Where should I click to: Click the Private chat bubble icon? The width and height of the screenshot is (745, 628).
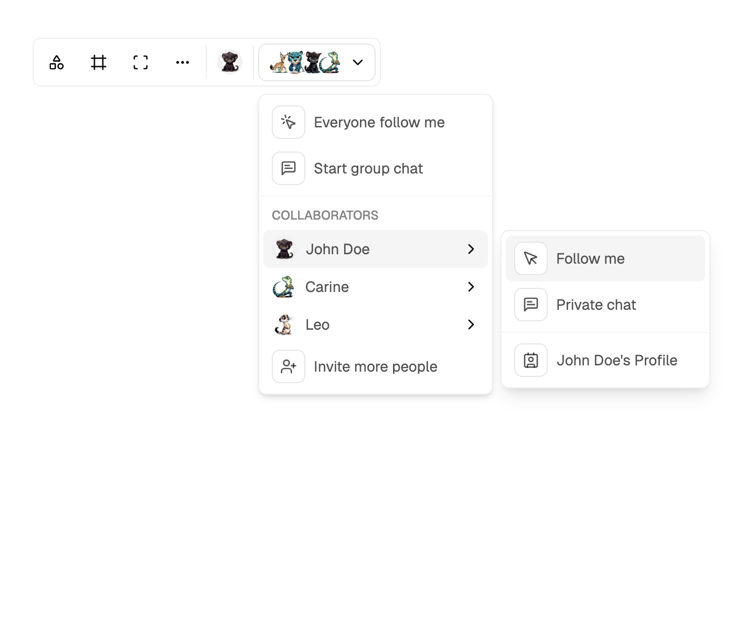pos(530,305)
